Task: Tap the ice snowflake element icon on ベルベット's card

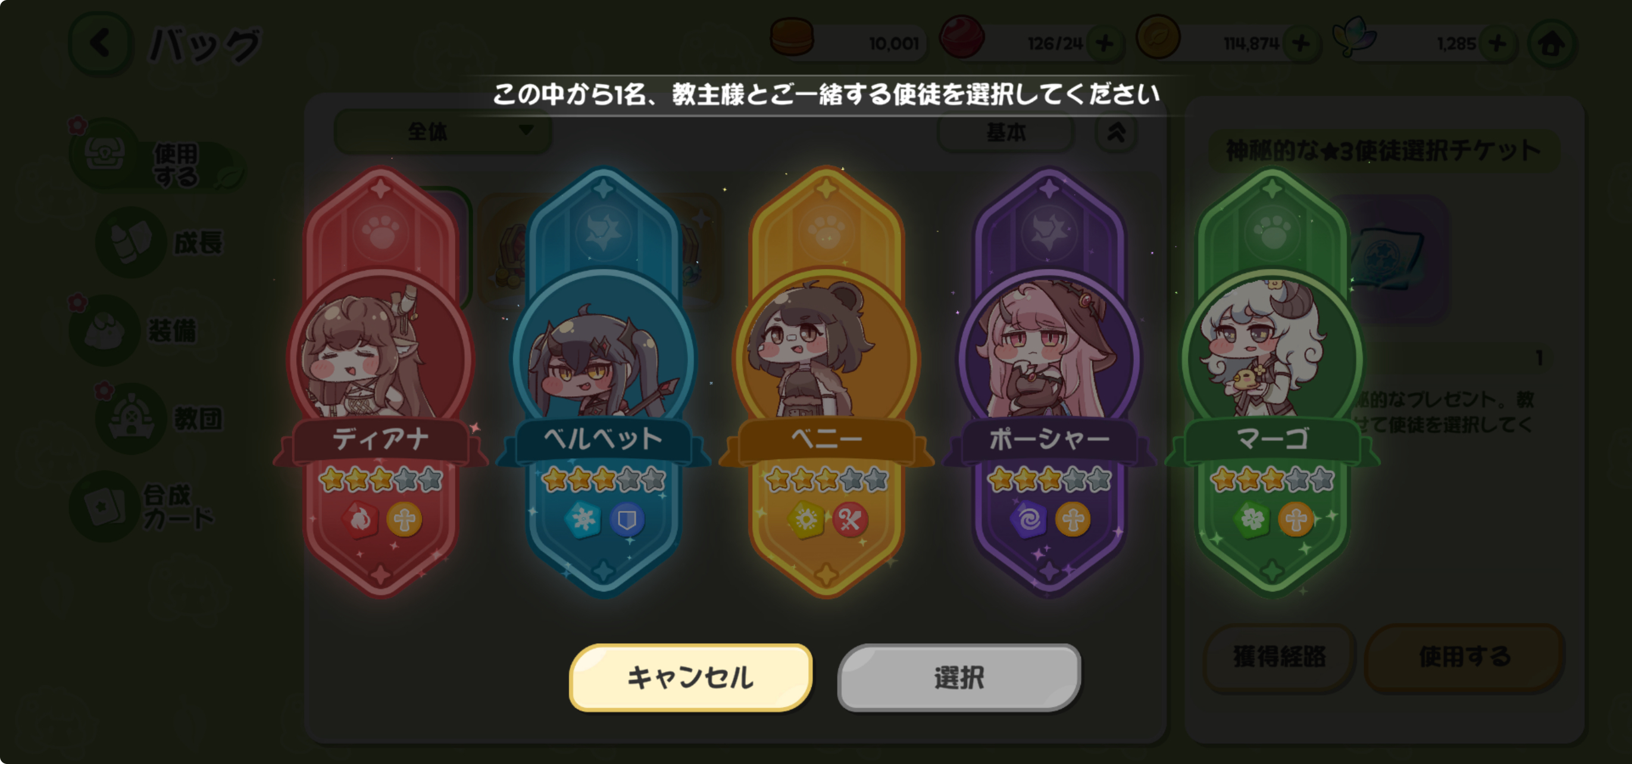Action: 583,520
